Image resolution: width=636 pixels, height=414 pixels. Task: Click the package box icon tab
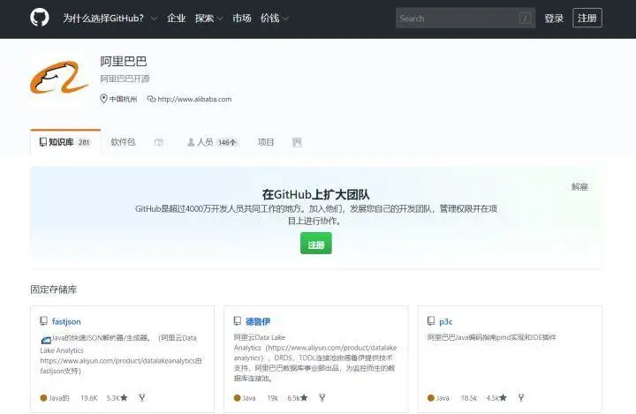click(x=159, y=142)
